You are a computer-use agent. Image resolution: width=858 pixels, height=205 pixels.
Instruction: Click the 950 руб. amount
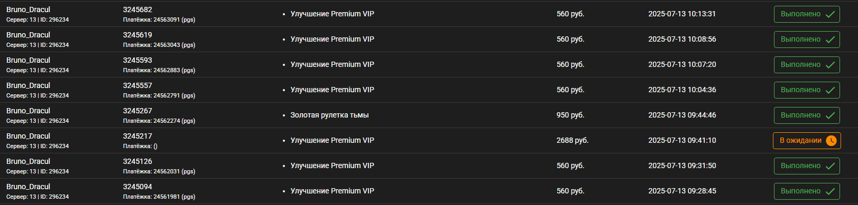[570, 115]
